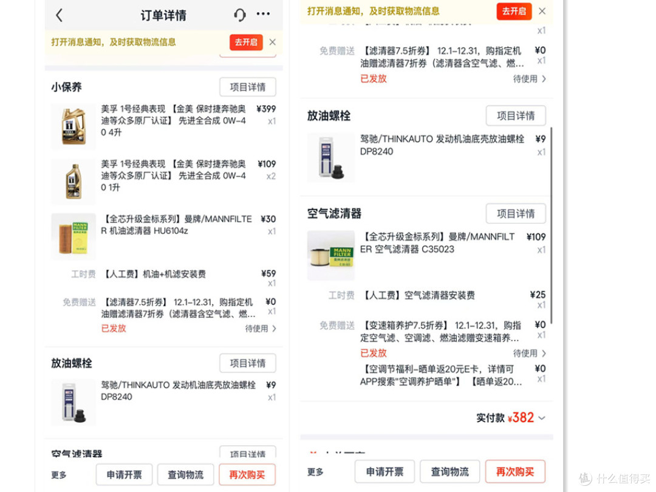This screenshot has height=492, width=656.
Task: Tap 更多 on the left screen
Action: tap(59, 475)
